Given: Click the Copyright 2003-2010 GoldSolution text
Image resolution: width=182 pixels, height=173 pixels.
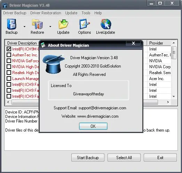Looking at the screenshot, I should (93, 66).
